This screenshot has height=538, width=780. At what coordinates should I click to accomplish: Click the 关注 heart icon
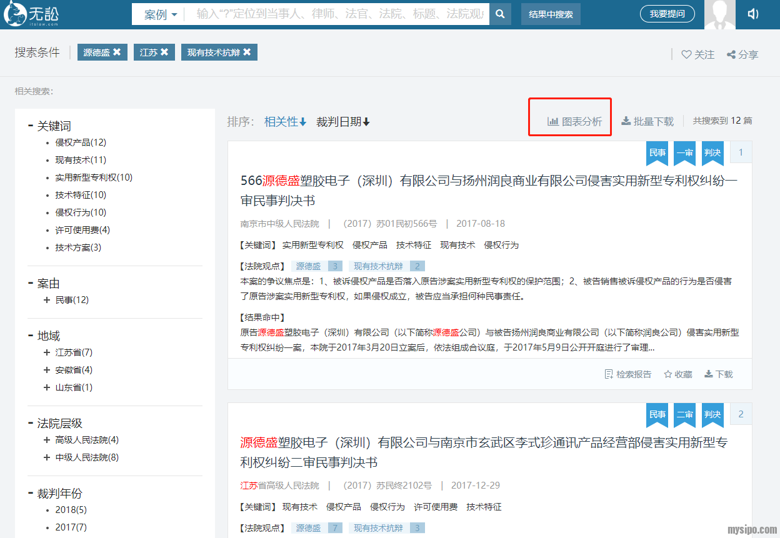(x=686, y=54)
